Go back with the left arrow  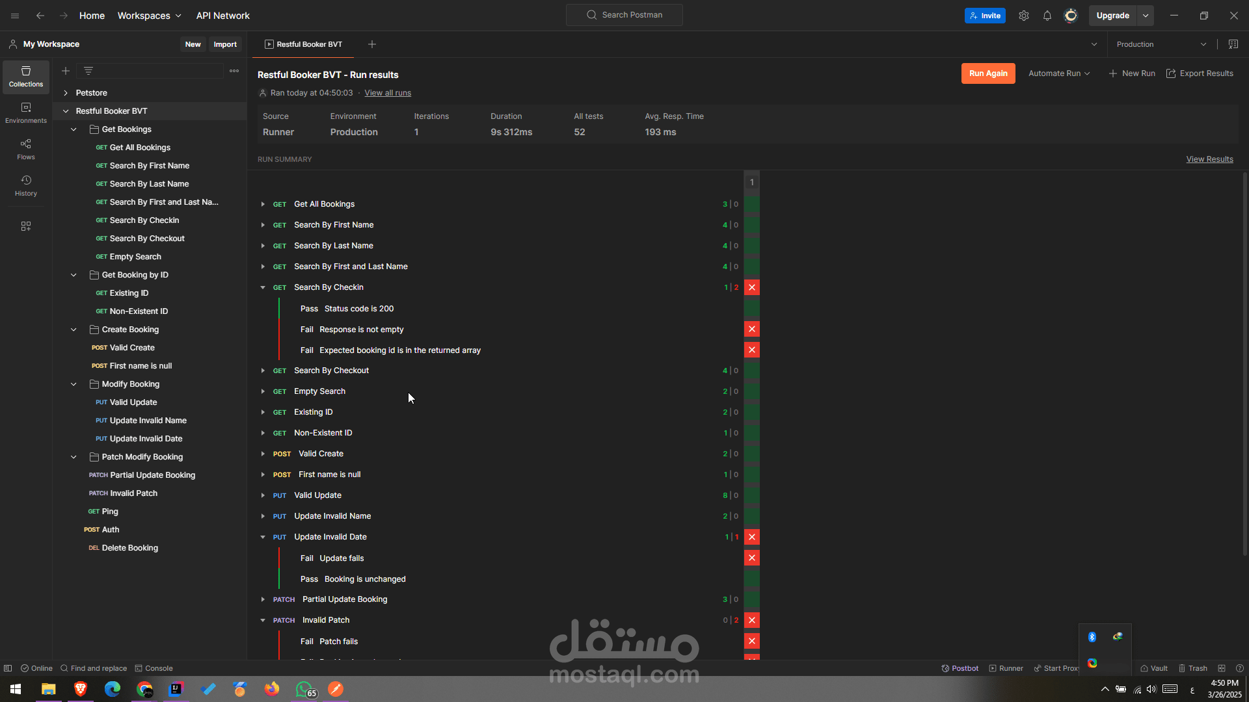[x=40, y=16]
